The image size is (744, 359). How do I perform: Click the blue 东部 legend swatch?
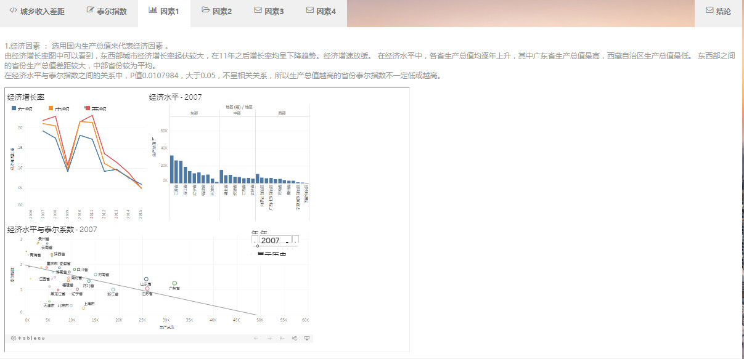pyautogui.click(x=14, y=108)
